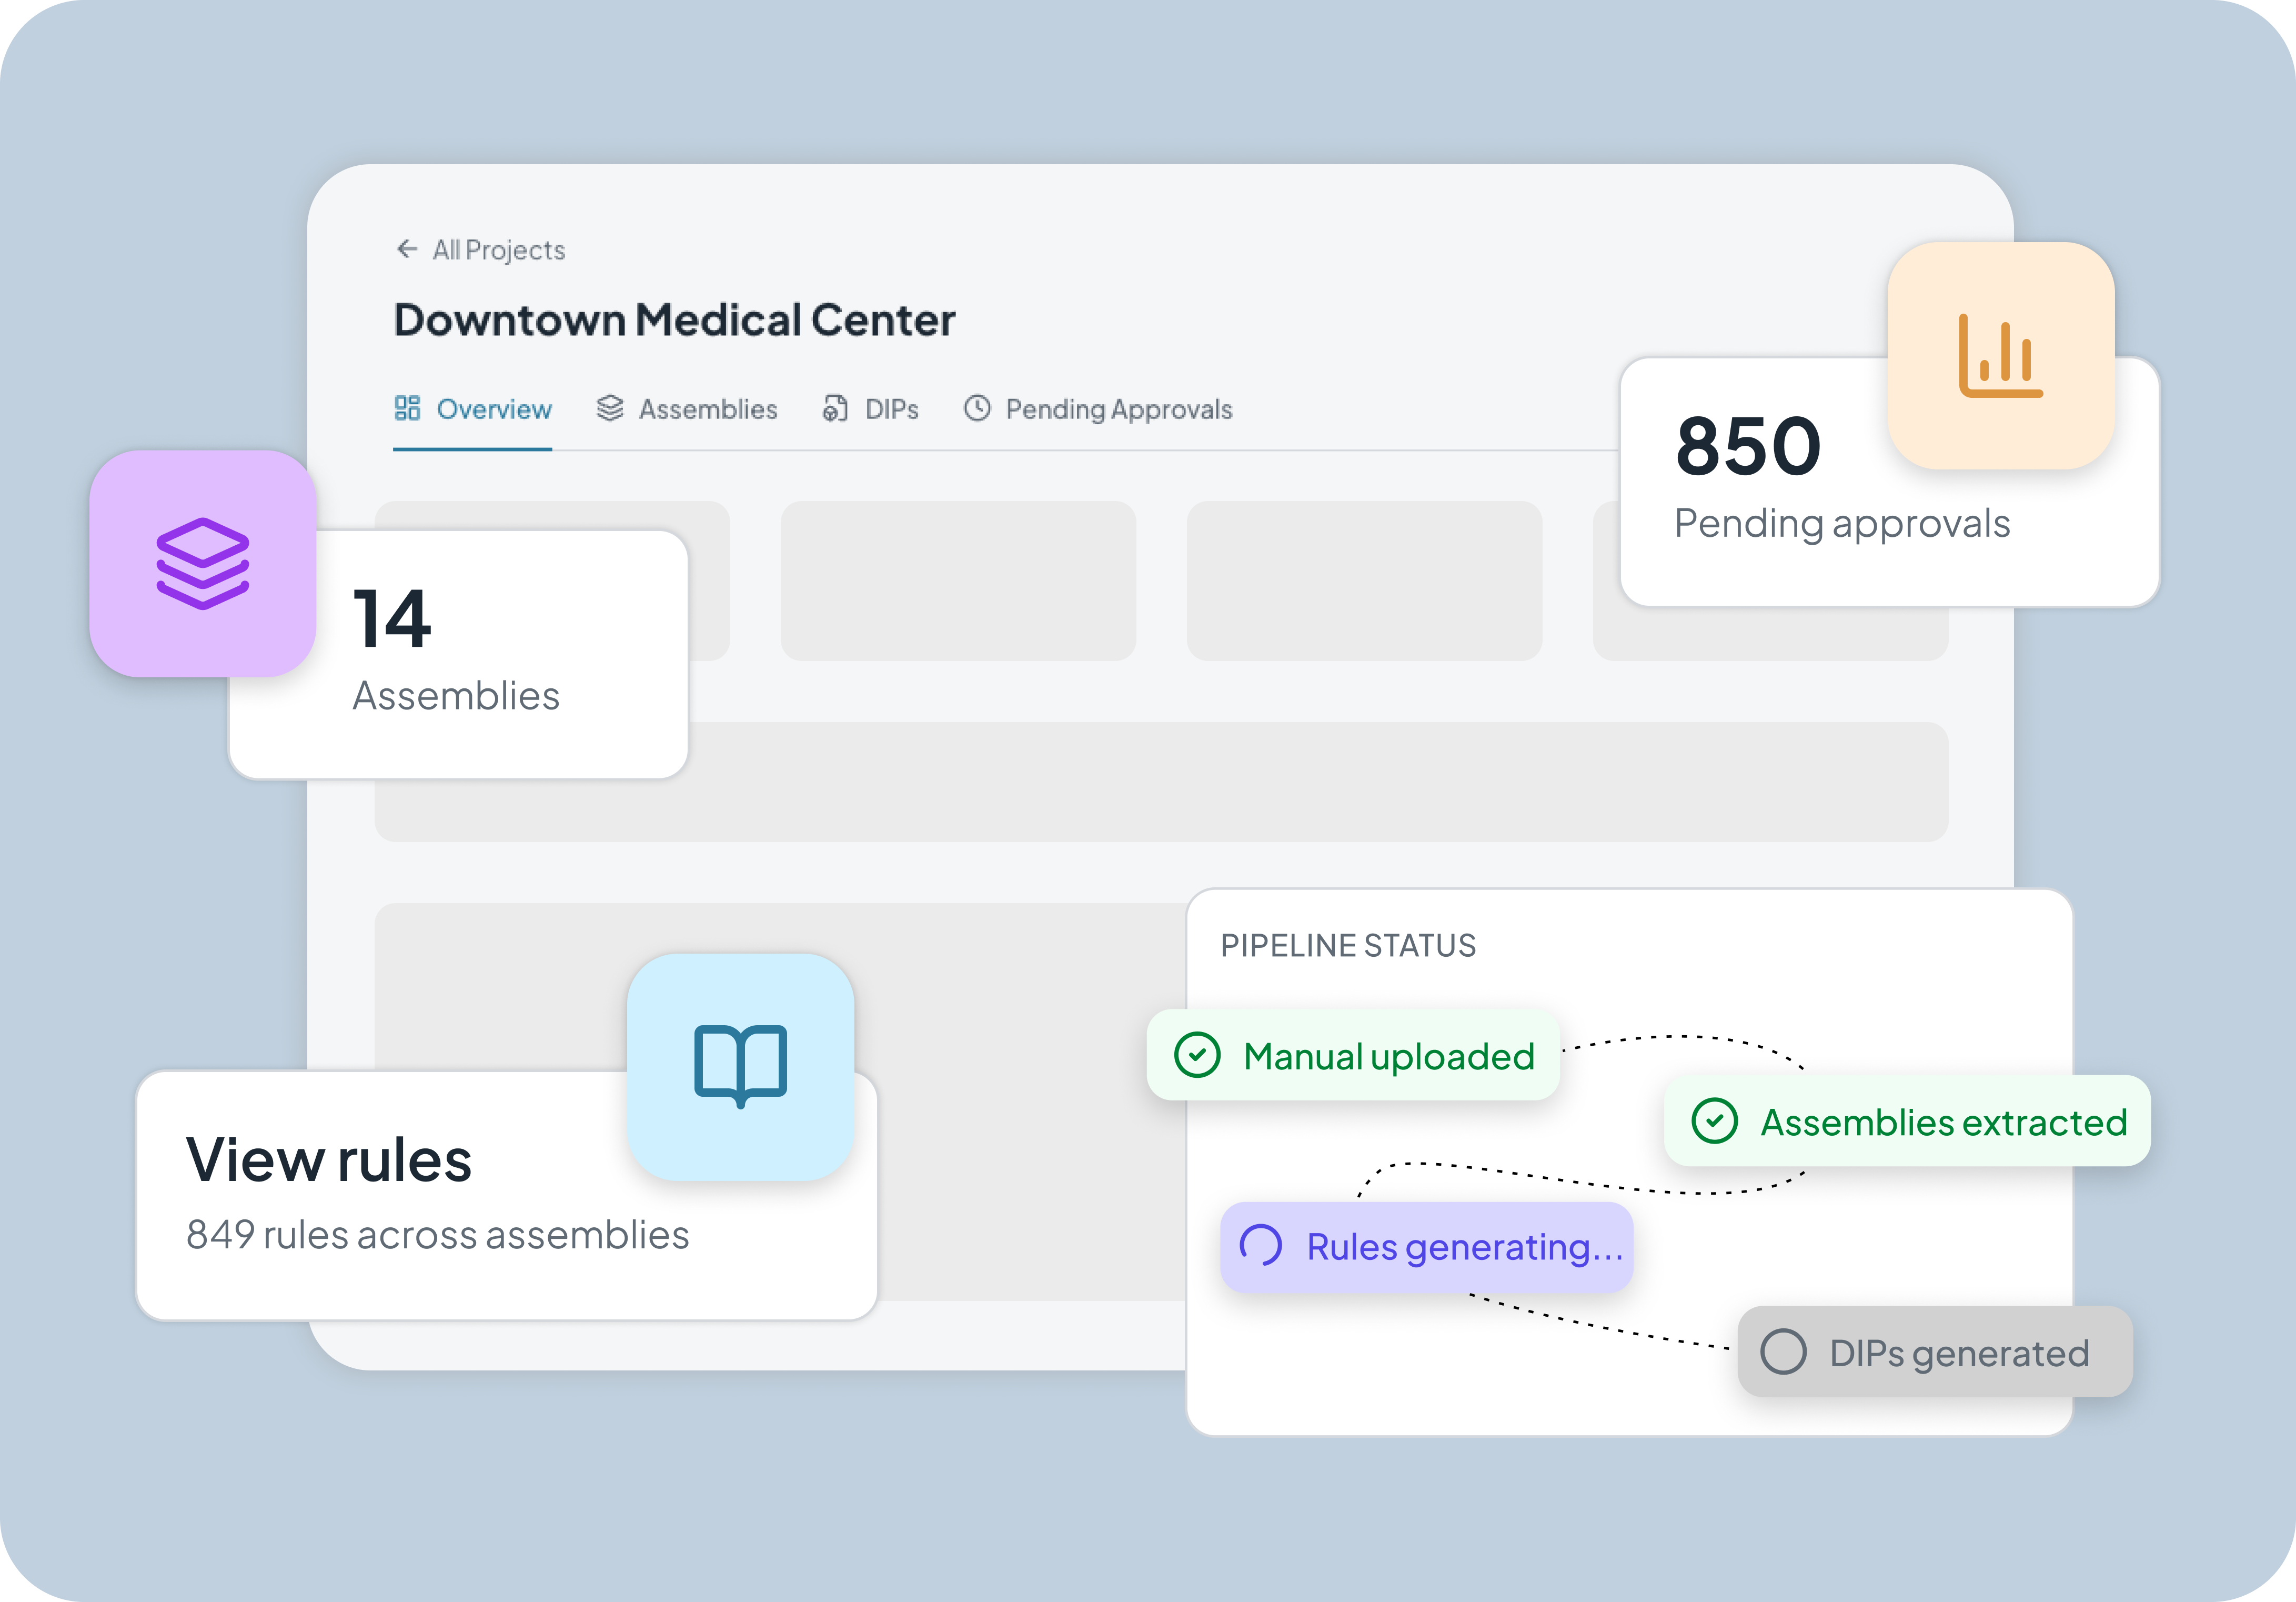Click the blue open book icon tile
Image resolution: width=2296 pixels, height=1602 pixels.
click(x=740, y=1066)
